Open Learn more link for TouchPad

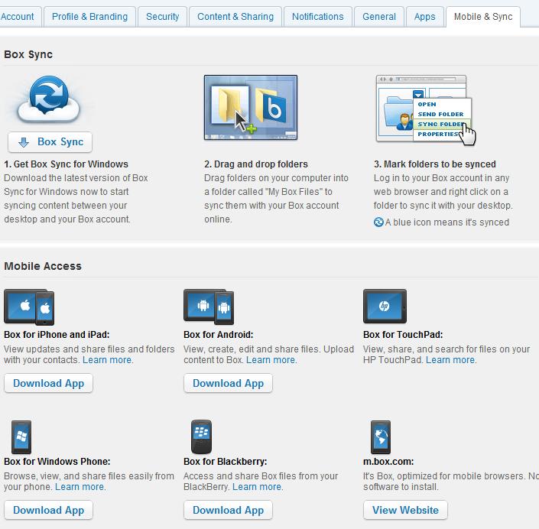tap(450, 360)
